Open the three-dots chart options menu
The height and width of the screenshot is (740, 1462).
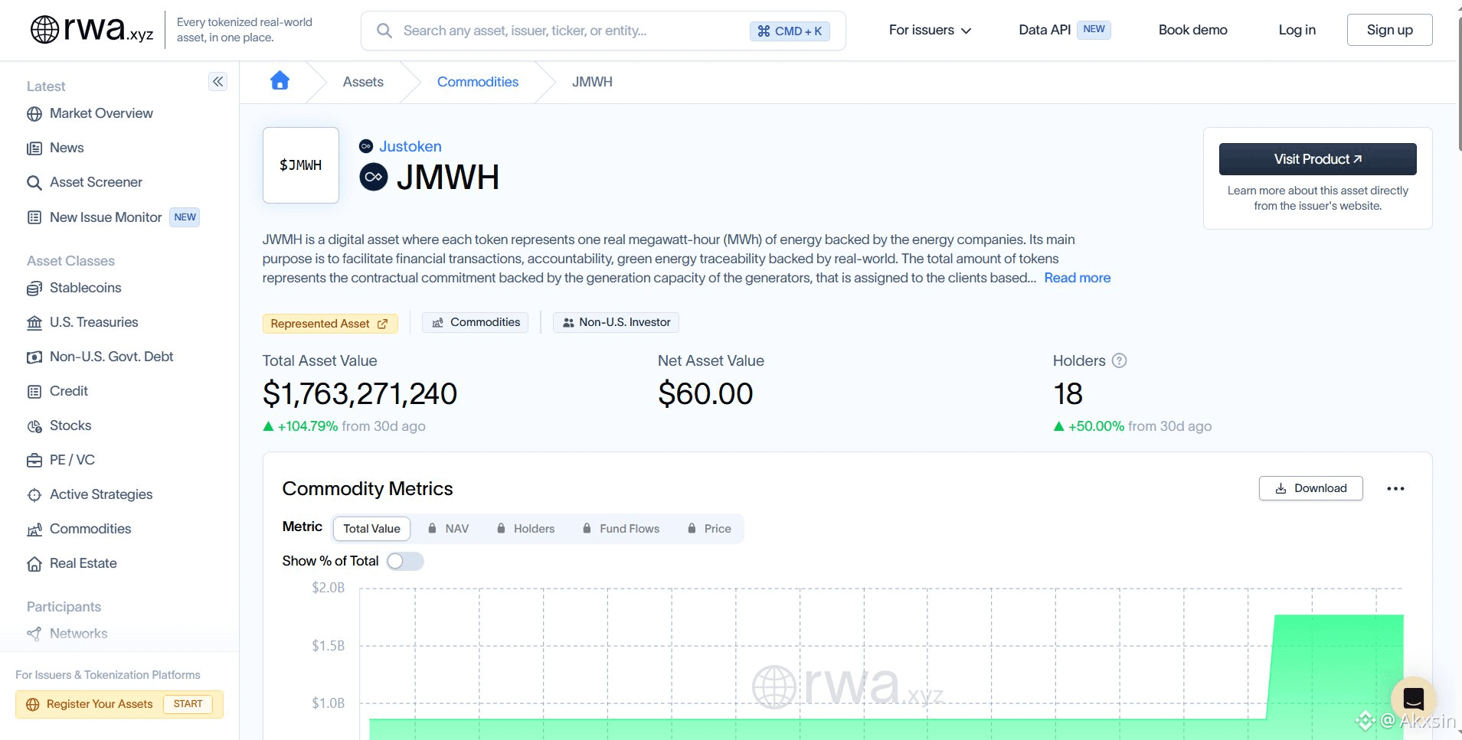(x=1395, y=488)
